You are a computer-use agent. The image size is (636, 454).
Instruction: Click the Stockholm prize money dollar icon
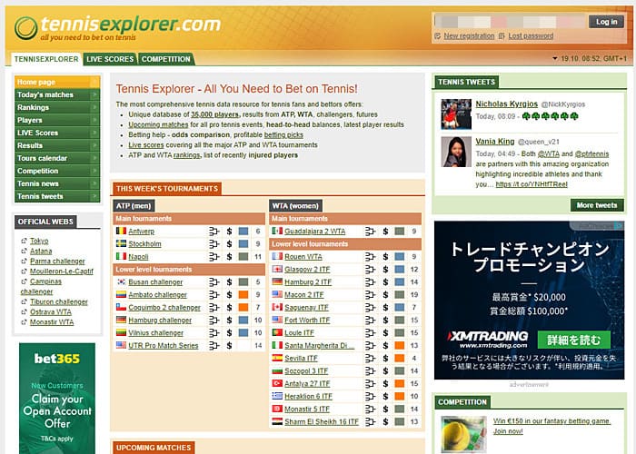pos(229,244)
